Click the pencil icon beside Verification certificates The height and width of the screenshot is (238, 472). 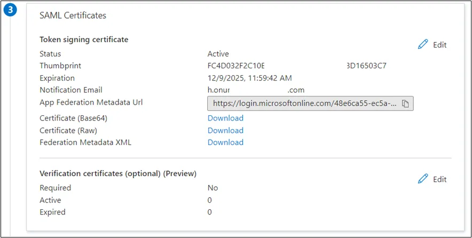(423, 179)
